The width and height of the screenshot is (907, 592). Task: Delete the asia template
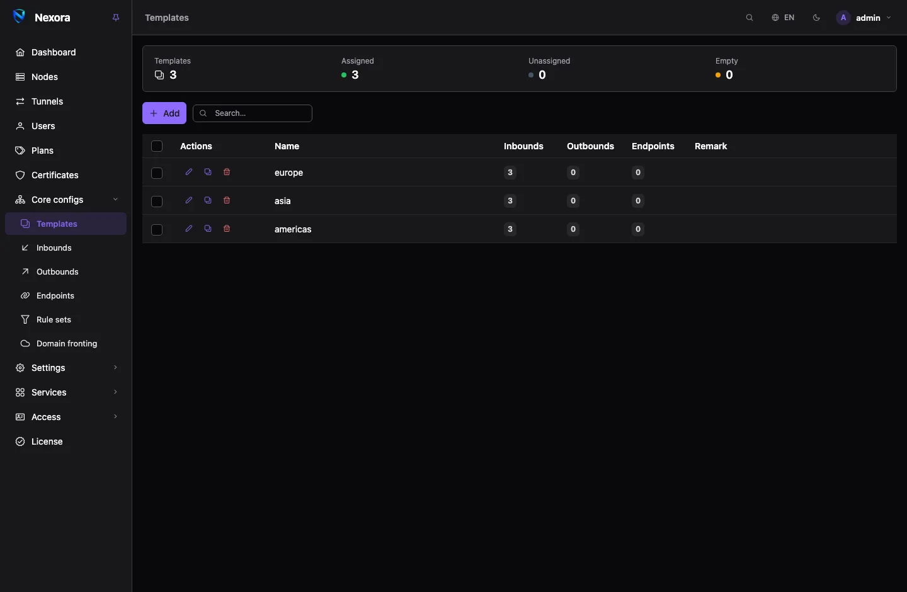click(x=227, y=200)
